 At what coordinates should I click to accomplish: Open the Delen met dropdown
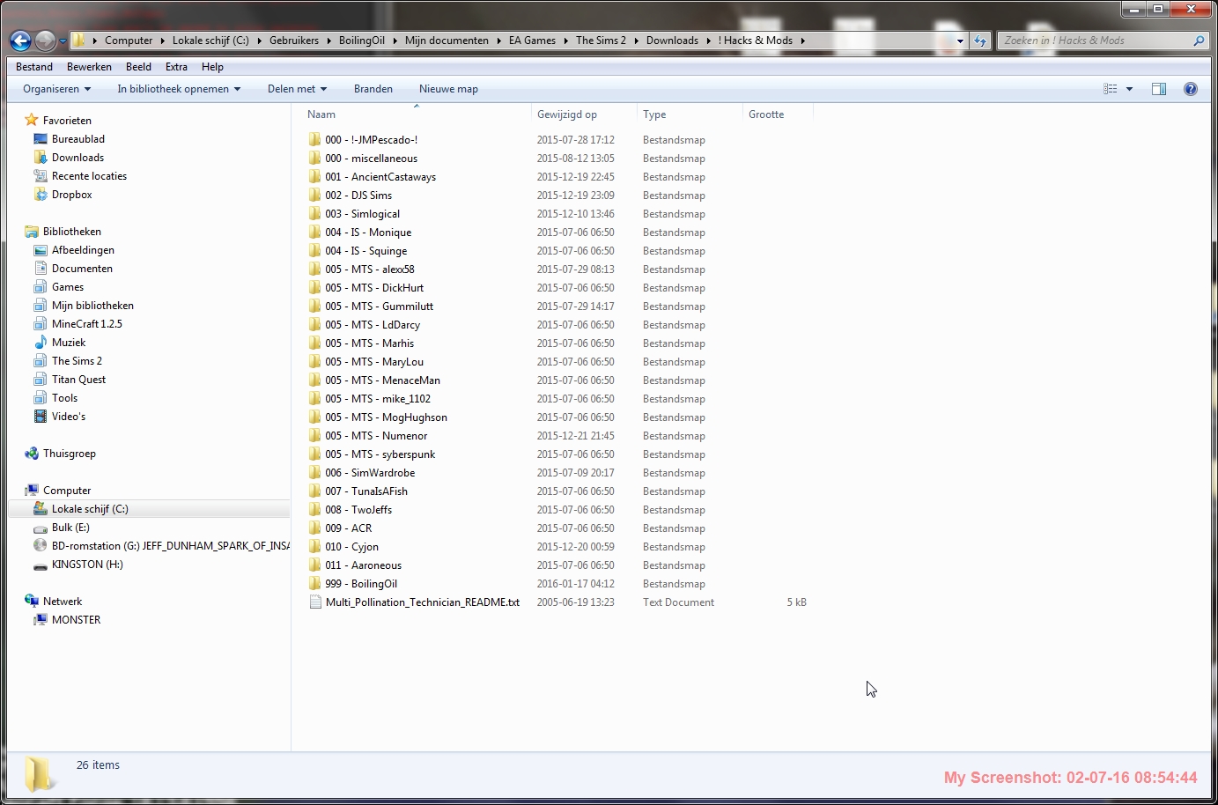coord(297,89)
